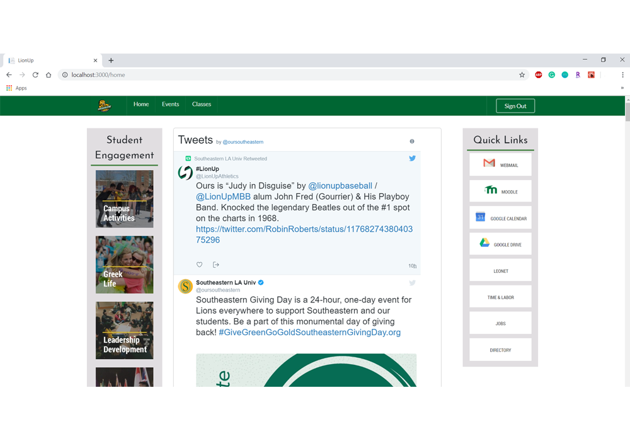Open the Chrome three-dot menu
The width and height of the screenshot is (630, 441).
(x=621, y=75)
